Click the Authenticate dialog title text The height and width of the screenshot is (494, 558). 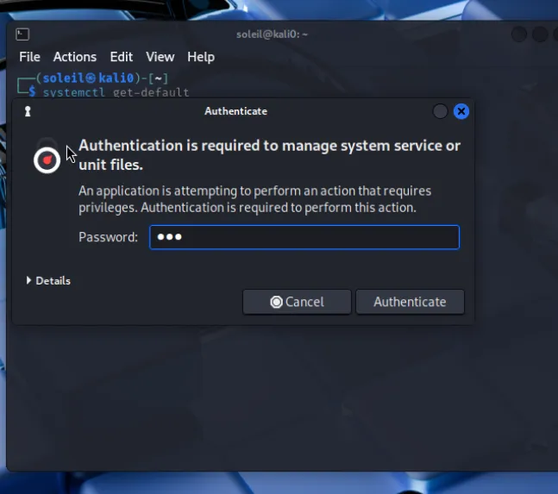coord(235,111)
